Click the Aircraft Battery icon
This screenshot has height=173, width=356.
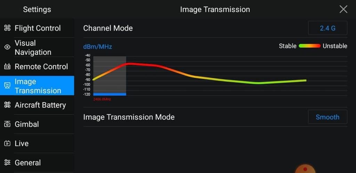pos(7,105)
